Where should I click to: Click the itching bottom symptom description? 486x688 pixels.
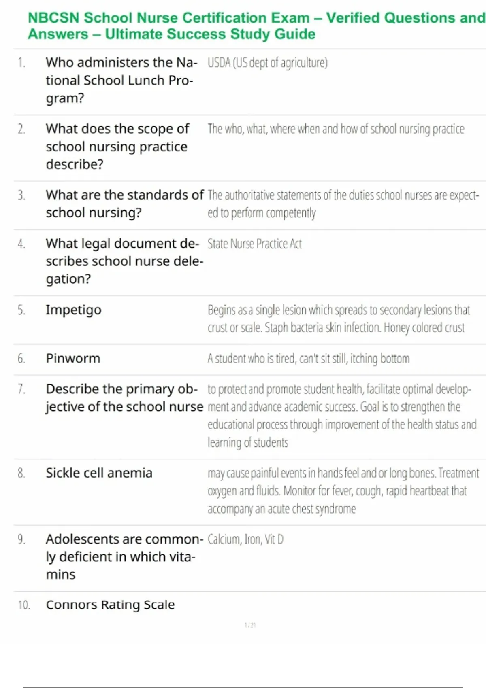308,359
